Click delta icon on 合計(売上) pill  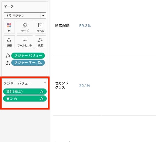[x=42, y=92]
